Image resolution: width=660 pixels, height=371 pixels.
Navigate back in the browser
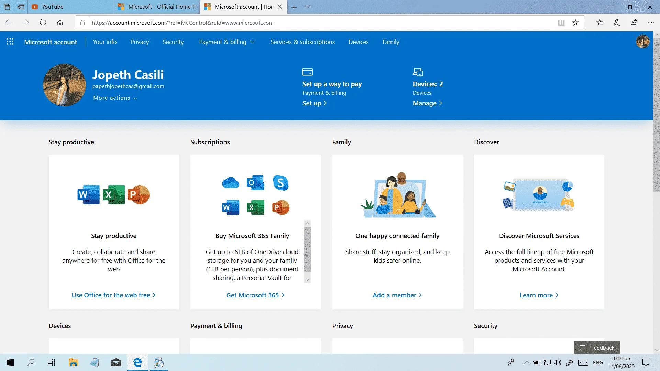(x=9, y=23)
